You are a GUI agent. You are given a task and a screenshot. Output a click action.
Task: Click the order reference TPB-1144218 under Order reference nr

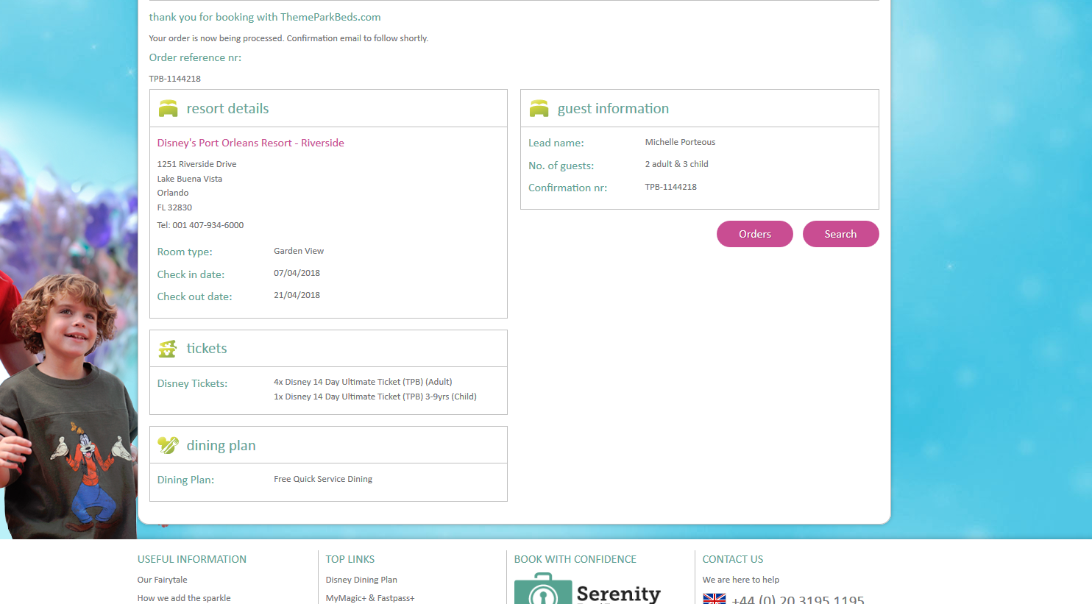tap(174, 79)
